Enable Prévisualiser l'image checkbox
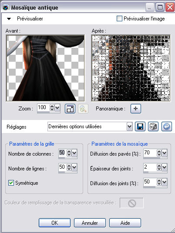175x233 pixels. click(119, 19)
